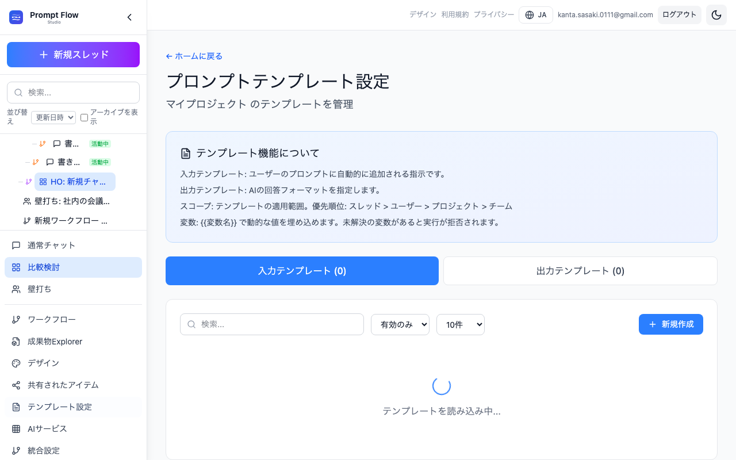Click the grid icon in HO: 新規チャ... row
The height and width of the screenshot is (460, 736).
[43, 182]
